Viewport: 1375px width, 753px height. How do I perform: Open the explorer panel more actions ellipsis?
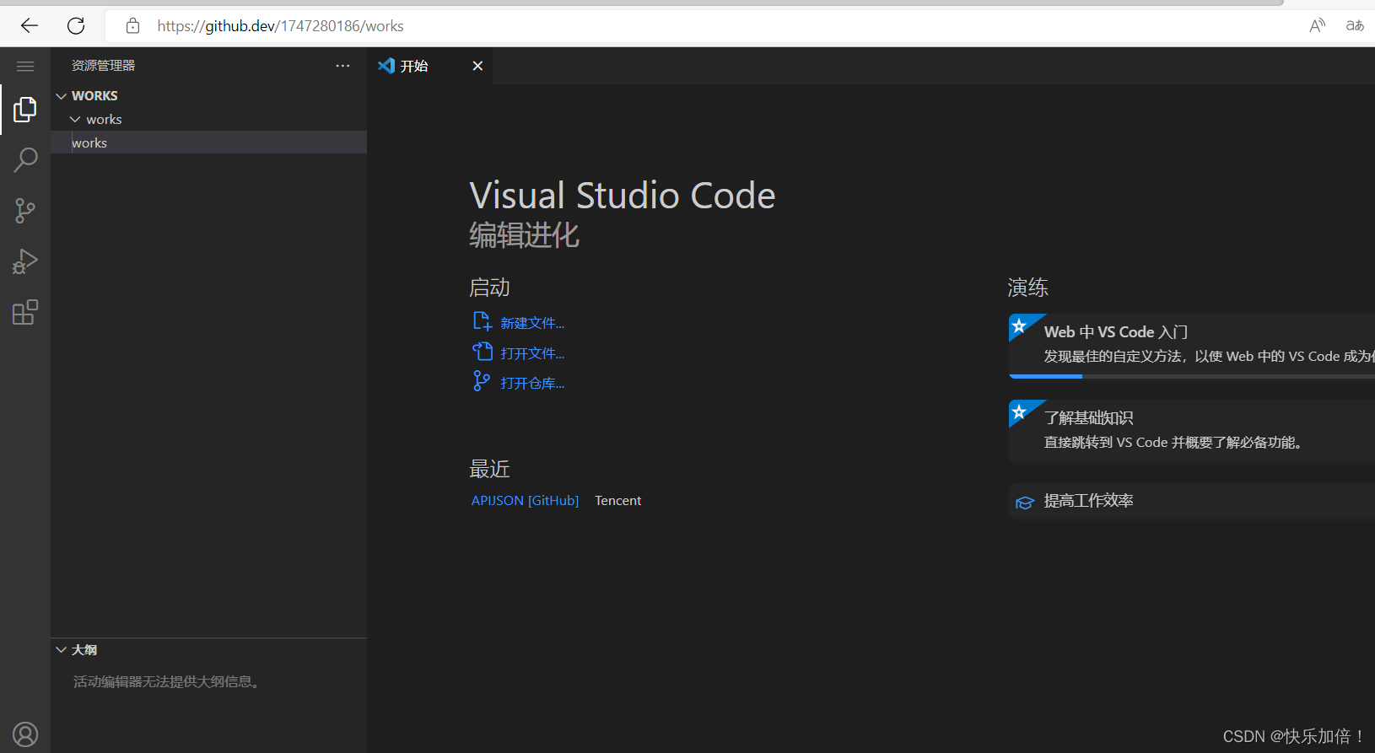point(342,66)
